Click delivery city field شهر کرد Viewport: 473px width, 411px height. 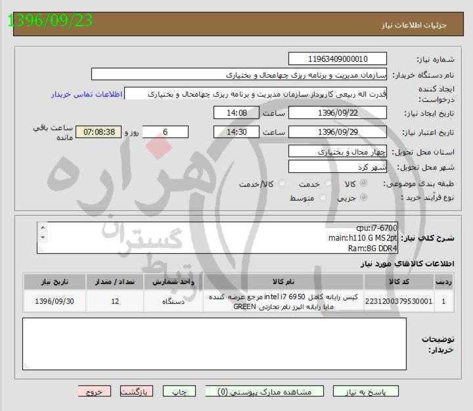tap(337, 166)
